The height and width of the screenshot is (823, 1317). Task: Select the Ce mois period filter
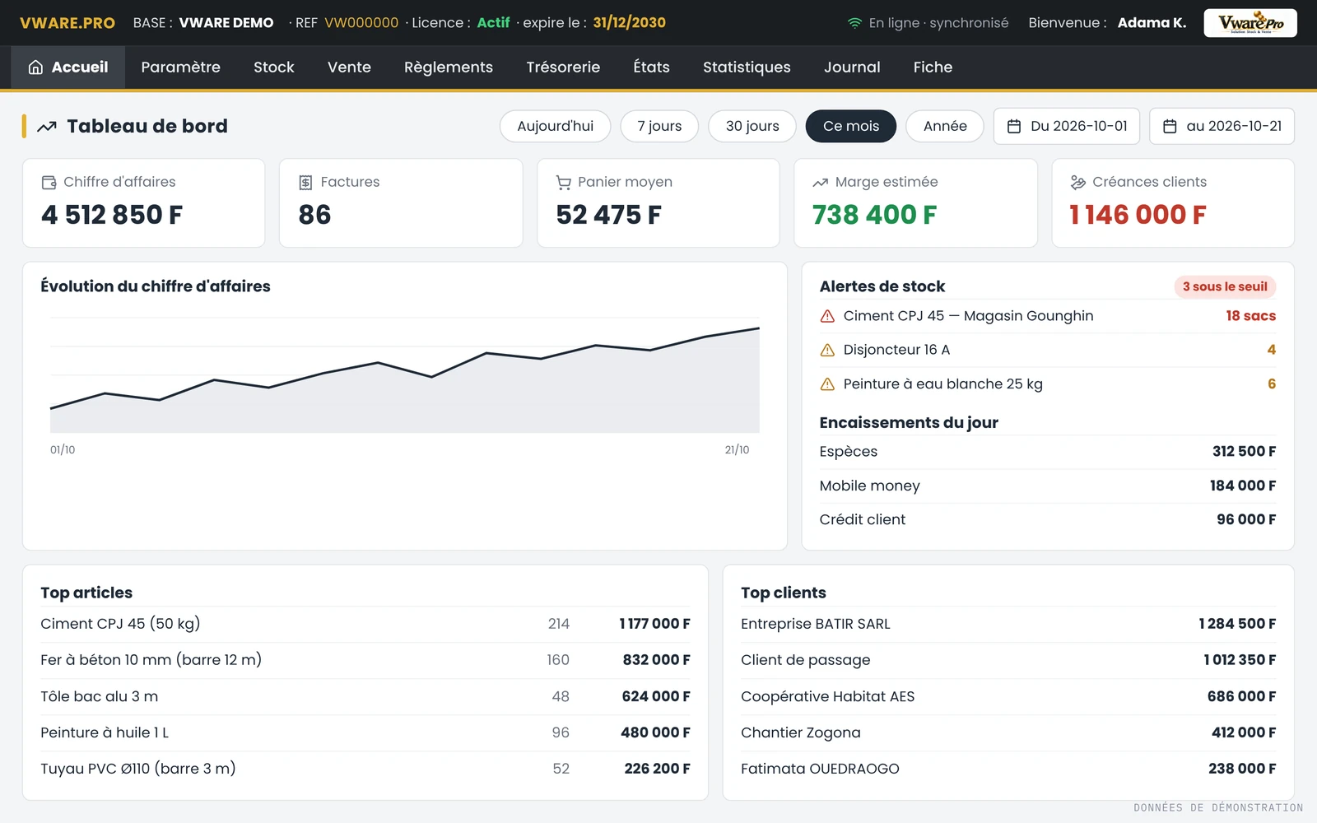pos(851,127)
